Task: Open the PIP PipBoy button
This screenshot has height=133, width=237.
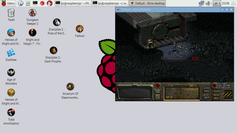Action: 216,98
